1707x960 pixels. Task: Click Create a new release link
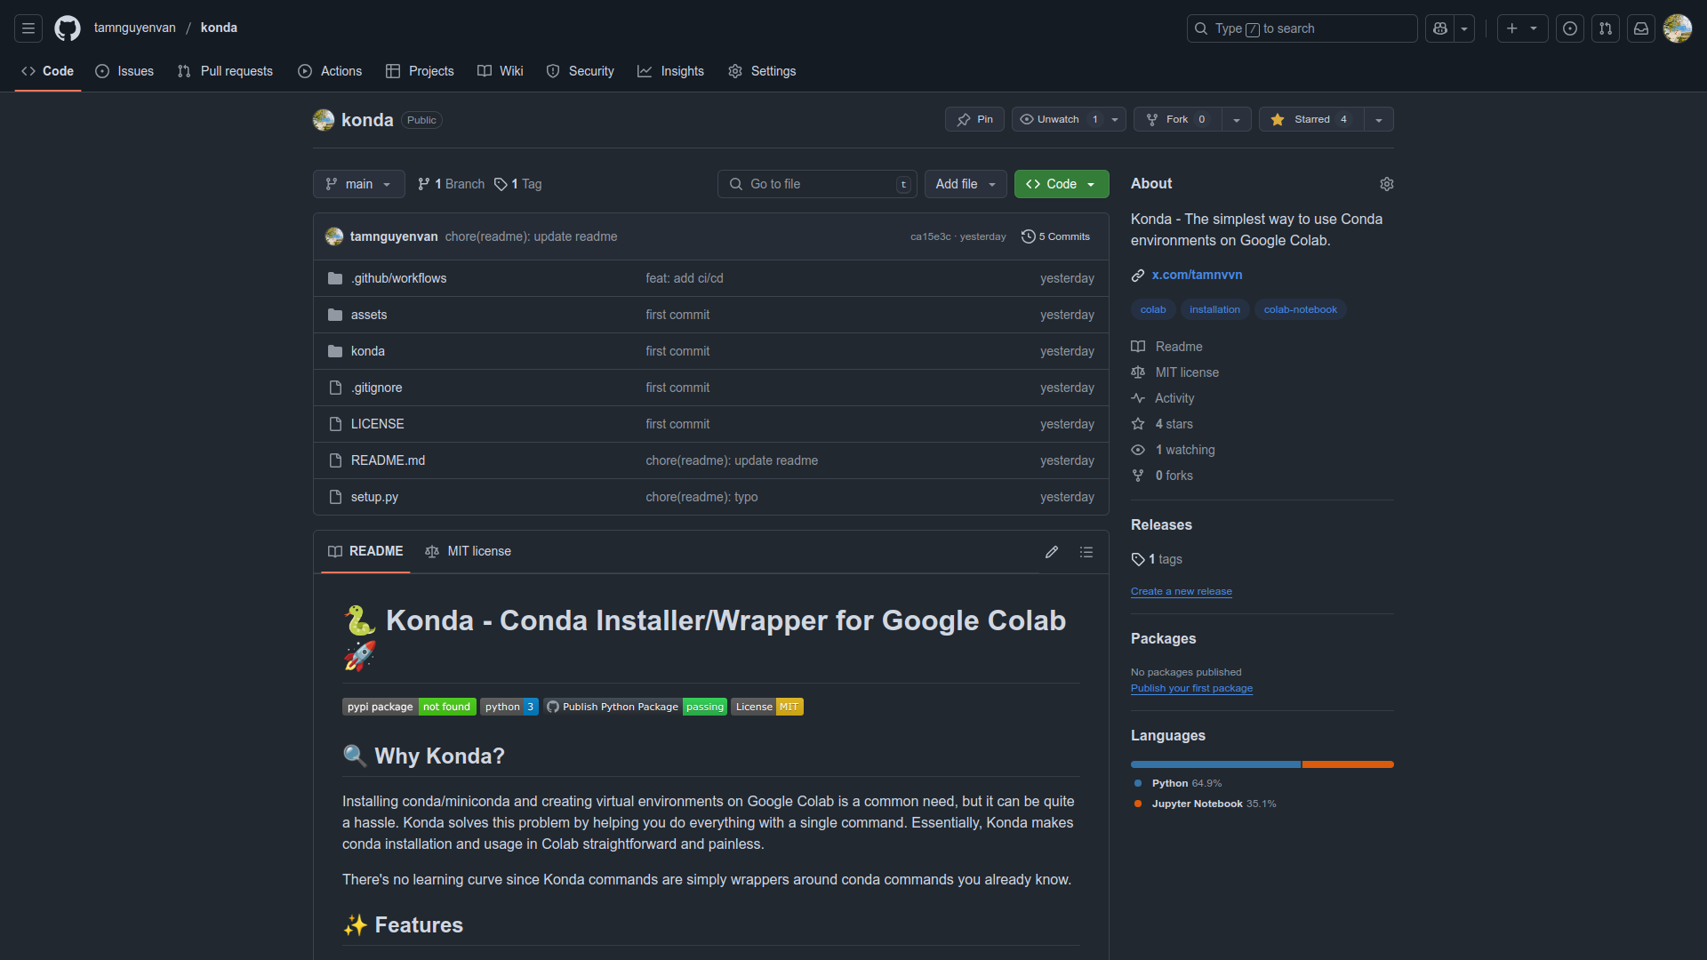(1181, 591)
